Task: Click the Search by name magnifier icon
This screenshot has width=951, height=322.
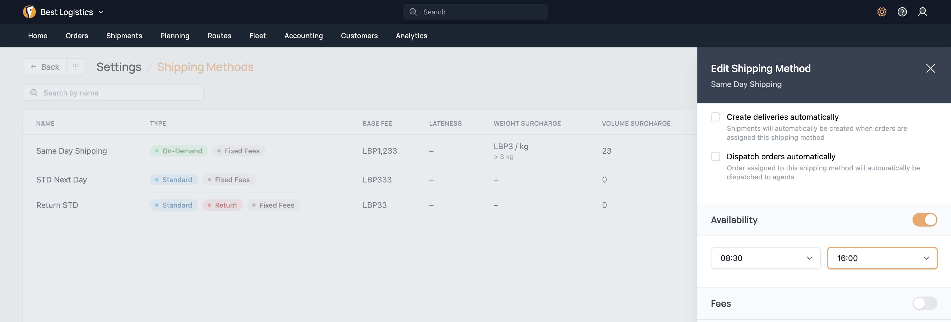Action: click(x=34, y=93)
